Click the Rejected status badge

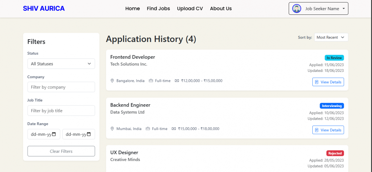(x=335, y=153)
